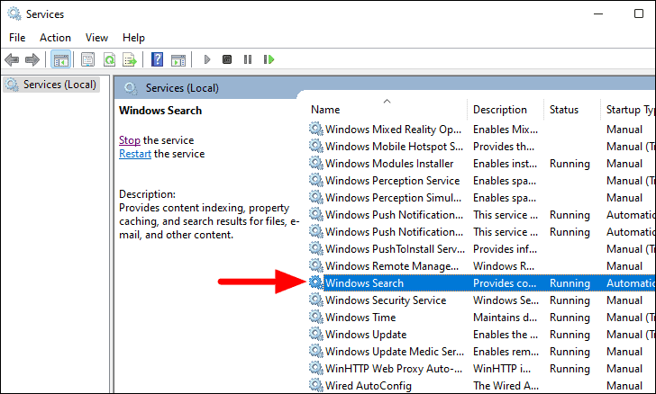The height and width of the screenshot is (394, 656).
Task: Click gear icon of Wired AutoConfig service
Action: (316, 386)
